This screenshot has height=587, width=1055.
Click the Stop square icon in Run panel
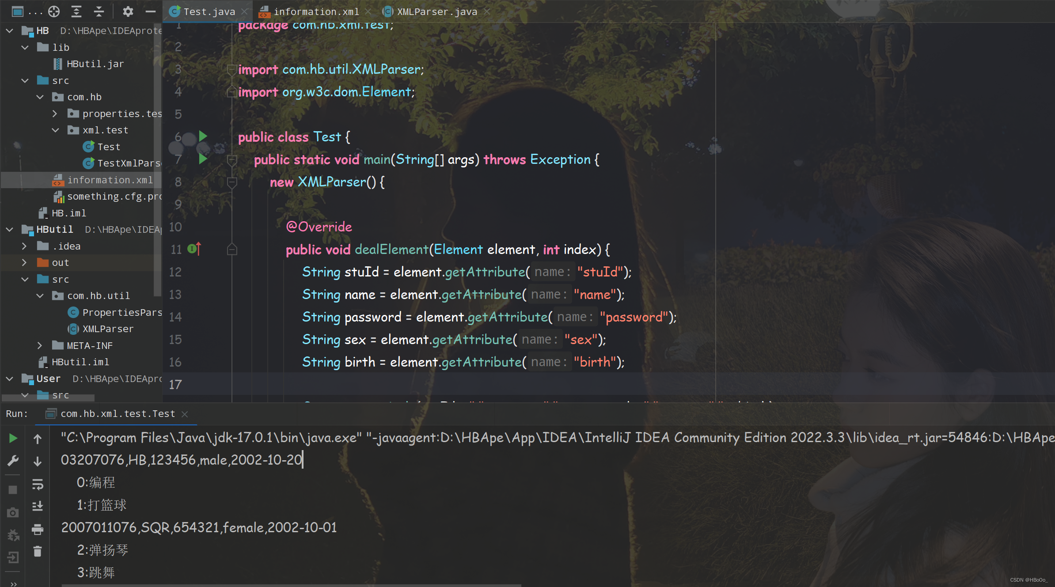pos(13,490)
